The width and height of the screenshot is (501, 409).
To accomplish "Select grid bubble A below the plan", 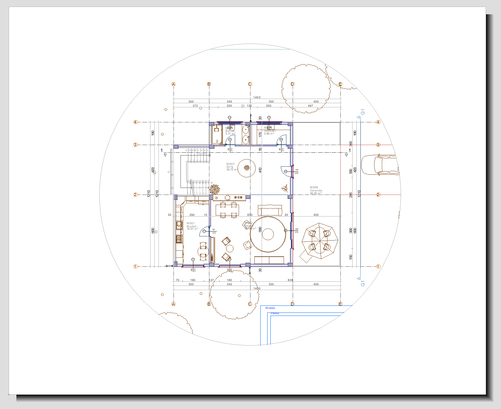I will (x=174, y=304).
